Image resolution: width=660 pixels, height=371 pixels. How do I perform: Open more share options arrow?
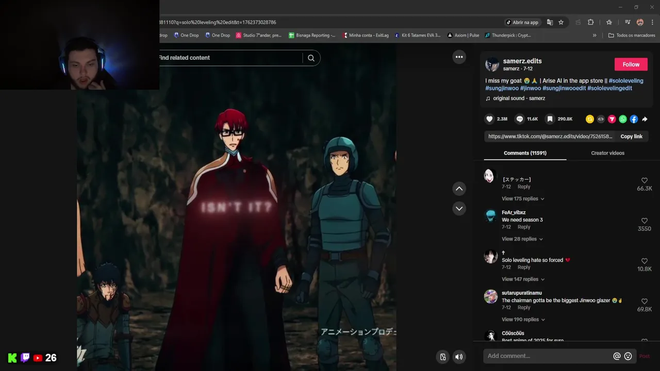[645, 119]
